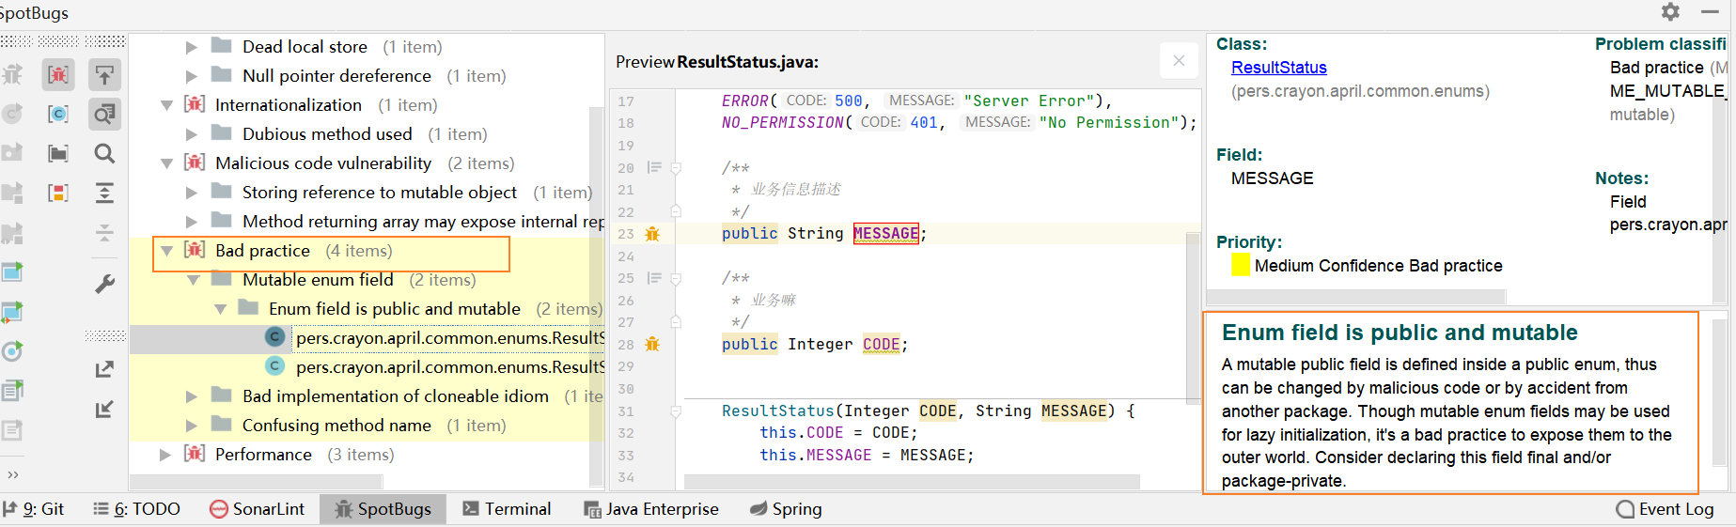Click the collapse all tree icon
This screenshot has height=527, width=1736.
[104, 232]
